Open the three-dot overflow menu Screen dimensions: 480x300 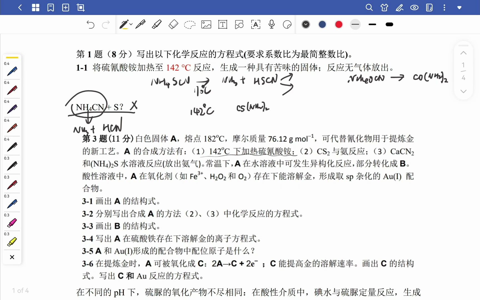444,7
